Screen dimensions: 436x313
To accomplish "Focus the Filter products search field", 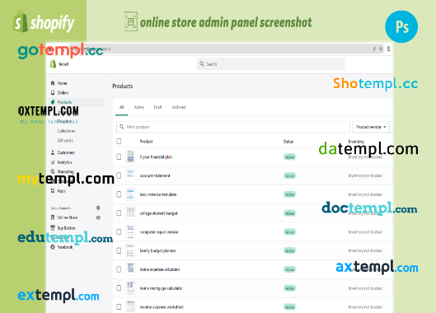I will coord(233,127).
